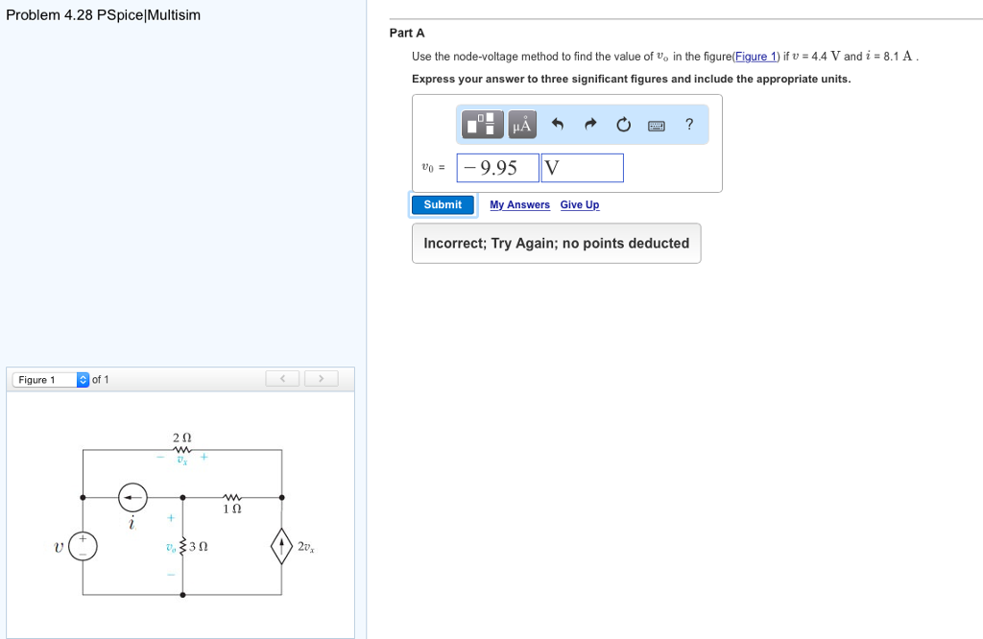Click the Incorrect; Try Again feedback box
Screen dimensions: 983x639
pos(556,243)
